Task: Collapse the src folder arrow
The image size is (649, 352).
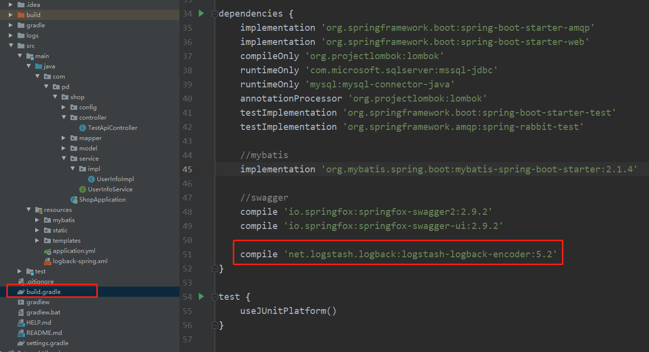Action: click(x=11, y=45)
